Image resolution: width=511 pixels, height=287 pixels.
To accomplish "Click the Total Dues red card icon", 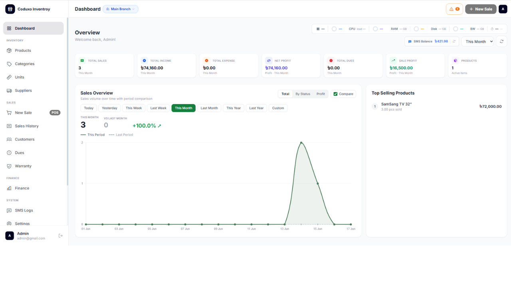I will (331, 61).
